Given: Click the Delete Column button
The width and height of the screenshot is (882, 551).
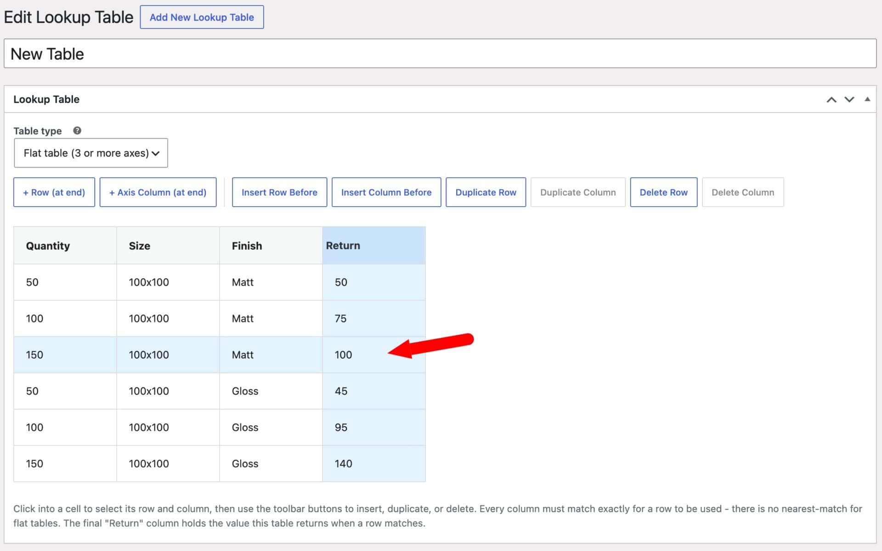Looking at the screenshot, I should pos(743,192).
